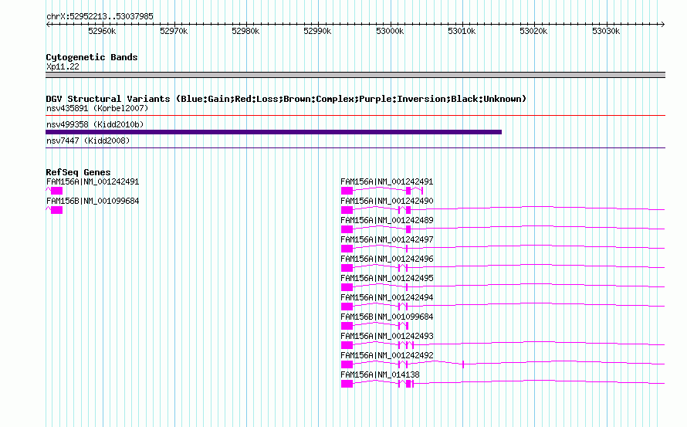Image resolution: width=687 pixels, height=427 pixels.
Task: Click the chrX:52952213..53037985 coordinate label
Action: [x=100, y=16]
